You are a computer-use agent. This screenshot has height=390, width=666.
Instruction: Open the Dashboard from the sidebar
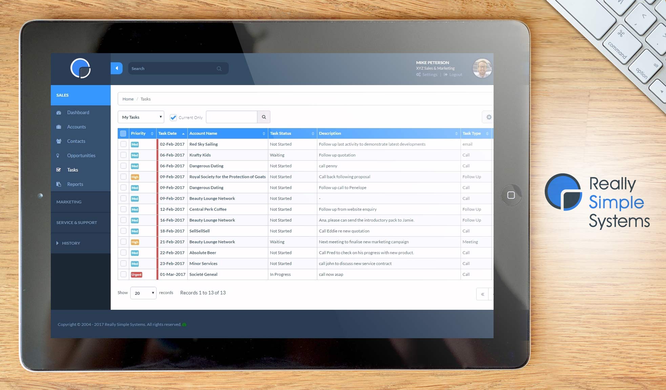click(x=78, y=112)
